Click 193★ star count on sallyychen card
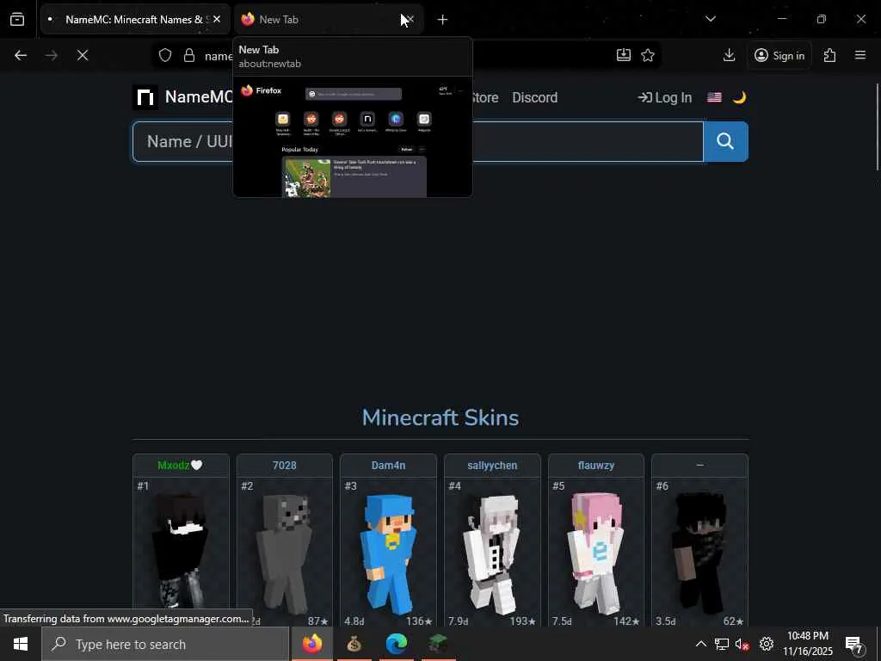The height and width of the screenshot is (661, 881). [x=523, y=621]
